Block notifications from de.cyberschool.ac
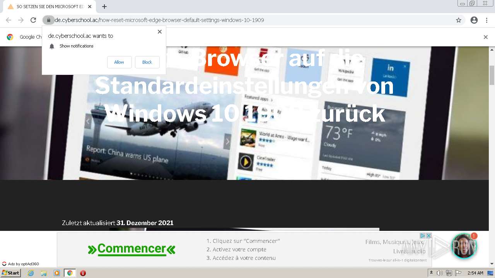This screenshot has width=495, height=278. (x=147, y=62)
